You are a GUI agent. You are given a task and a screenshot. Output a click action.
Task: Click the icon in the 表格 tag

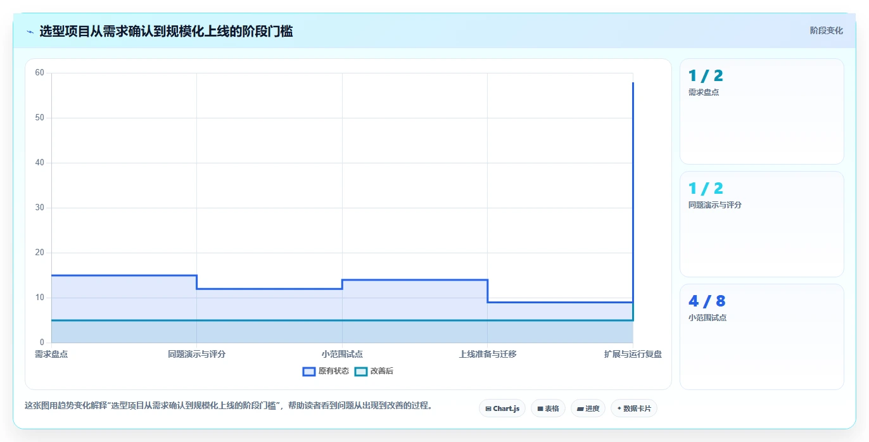point(540,409)
